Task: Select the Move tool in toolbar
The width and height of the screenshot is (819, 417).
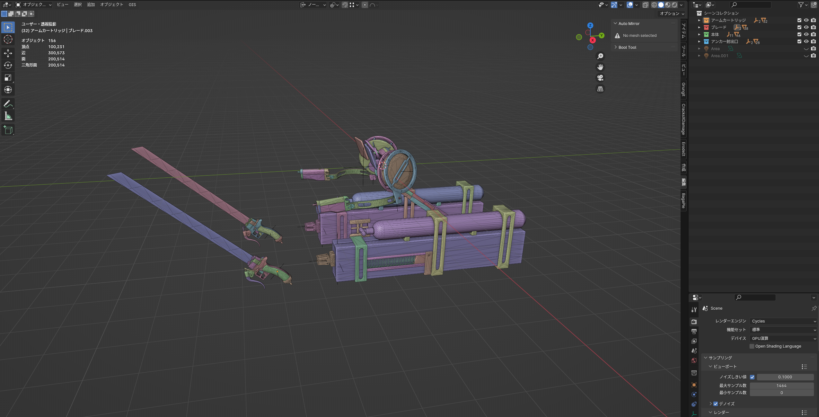Action: pos(8,53)
